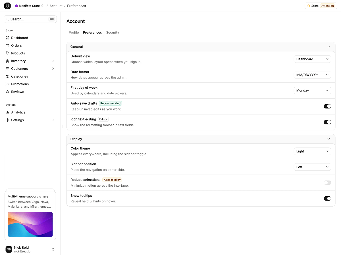Screen dimensions: 341x255
Task: Click the purple Manifest Store dot icon
Action: point(16,6)
